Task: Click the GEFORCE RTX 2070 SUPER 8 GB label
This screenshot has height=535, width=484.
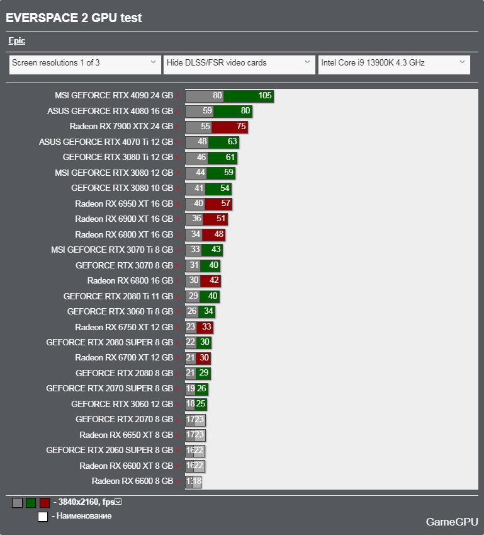Action: (110, 389)
